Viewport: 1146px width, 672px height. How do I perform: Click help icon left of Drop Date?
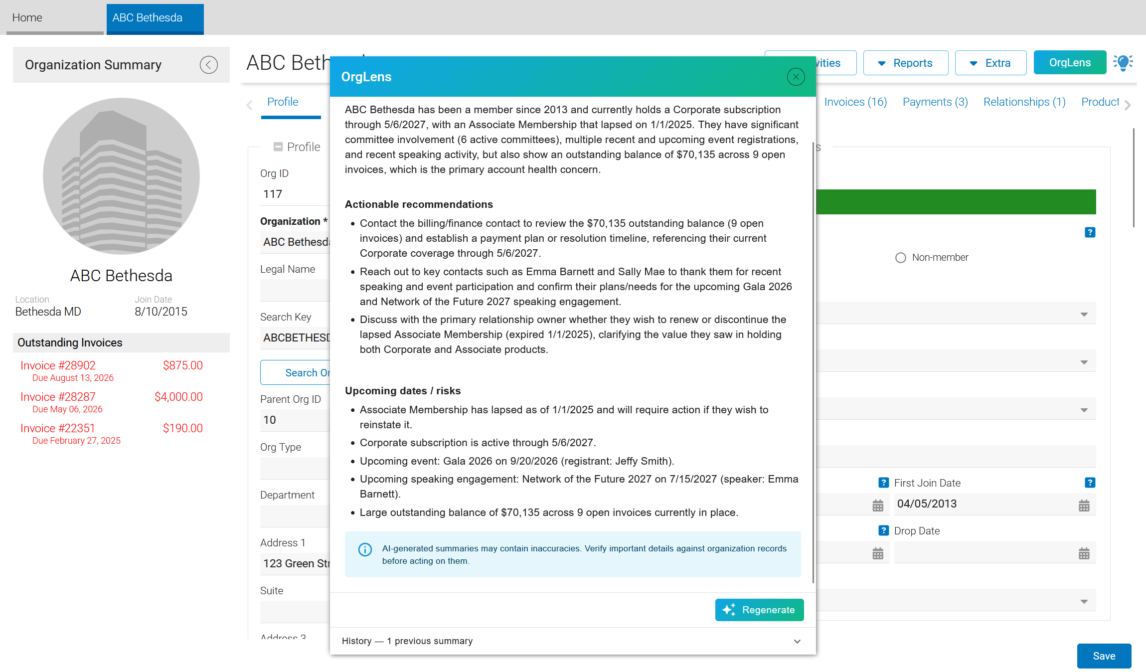(x=883, y=530)
